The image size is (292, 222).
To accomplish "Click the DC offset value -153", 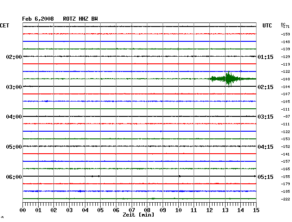I will point(285,139).
